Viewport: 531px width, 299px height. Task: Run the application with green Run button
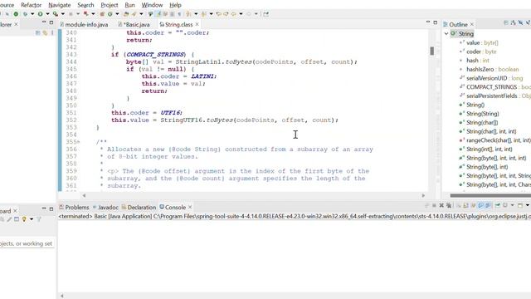click(x=41, y=14)
